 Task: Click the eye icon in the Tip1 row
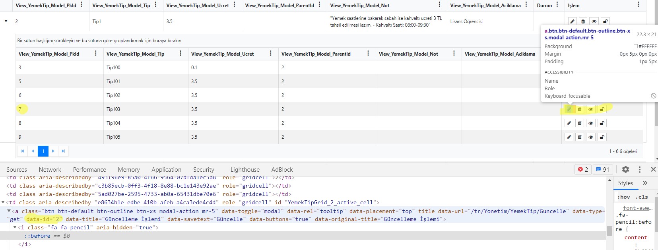(x=594, y=21)
